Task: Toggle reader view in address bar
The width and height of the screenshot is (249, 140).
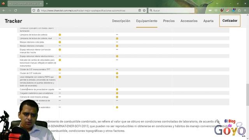Action: (140, 10)
